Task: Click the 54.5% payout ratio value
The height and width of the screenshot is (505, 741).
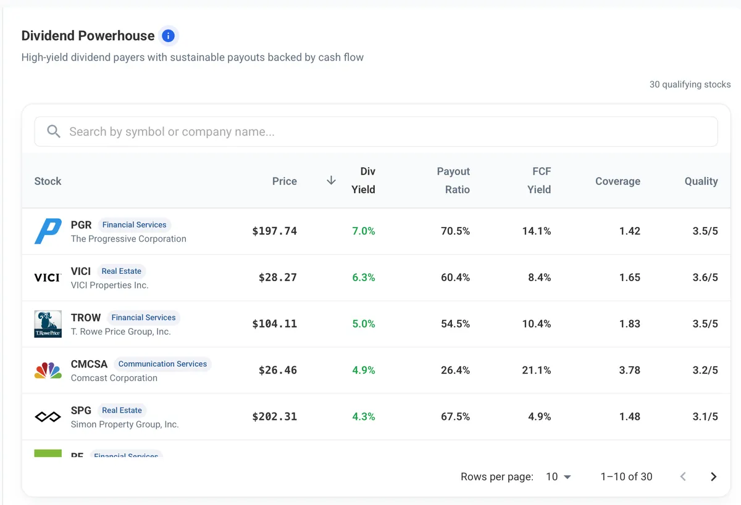Action: coord(456,324)
